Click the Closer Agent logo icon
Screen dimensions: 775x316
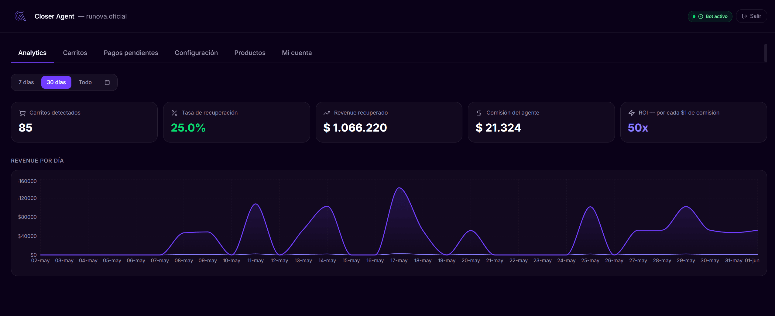click(20, 16)
